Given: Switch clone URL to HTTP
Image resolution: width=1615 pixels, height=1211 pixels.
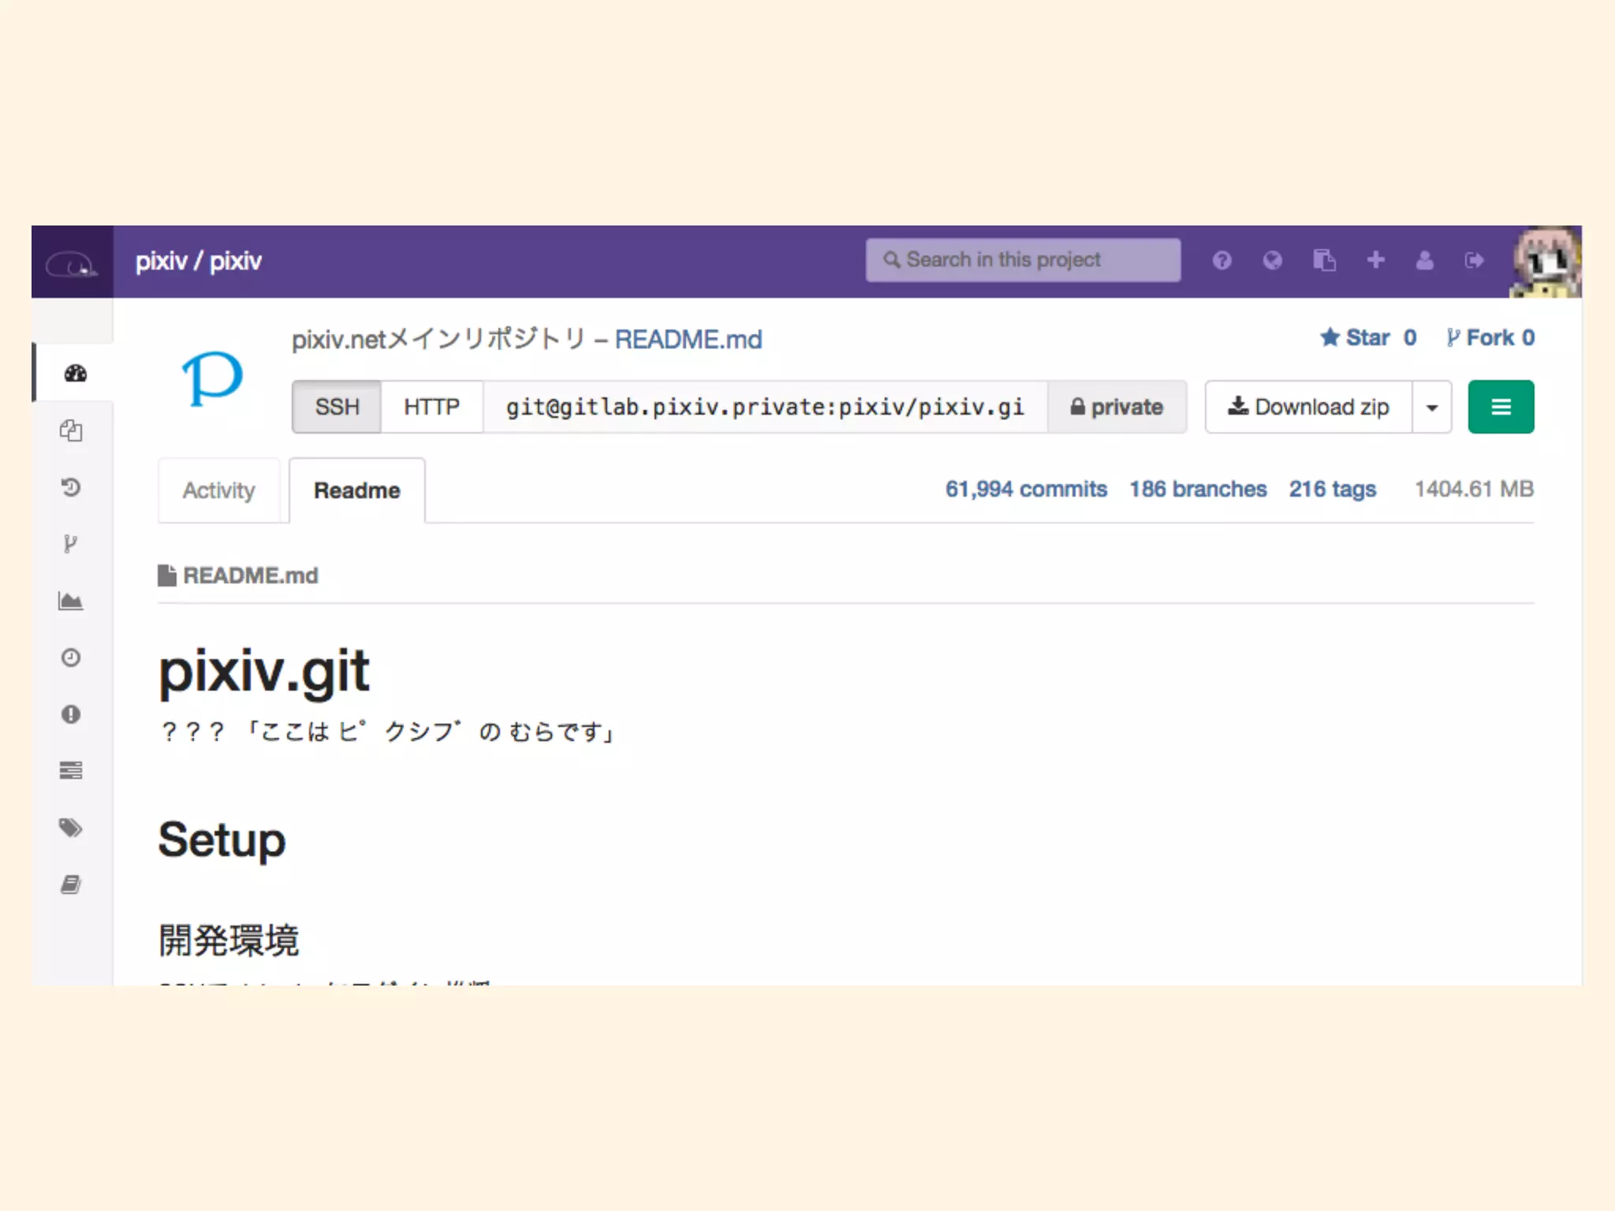Looking at the screenshot, I should click(x=431, y=407).
